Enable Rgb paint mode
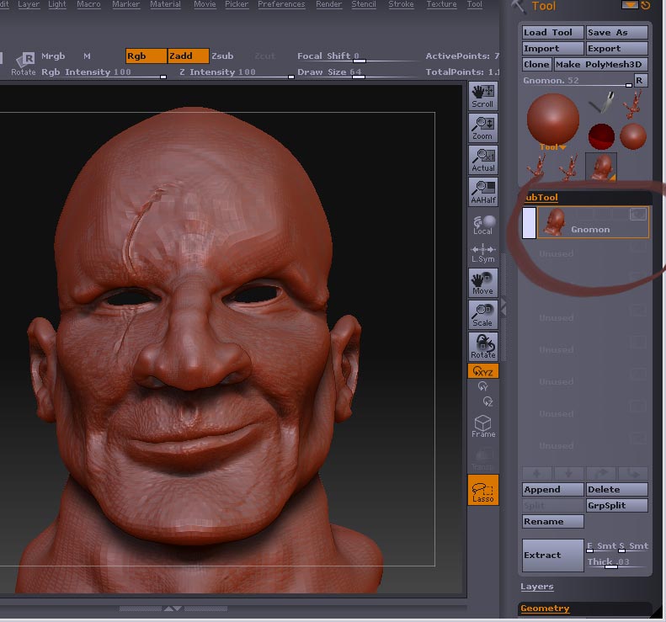 [146, 56]
